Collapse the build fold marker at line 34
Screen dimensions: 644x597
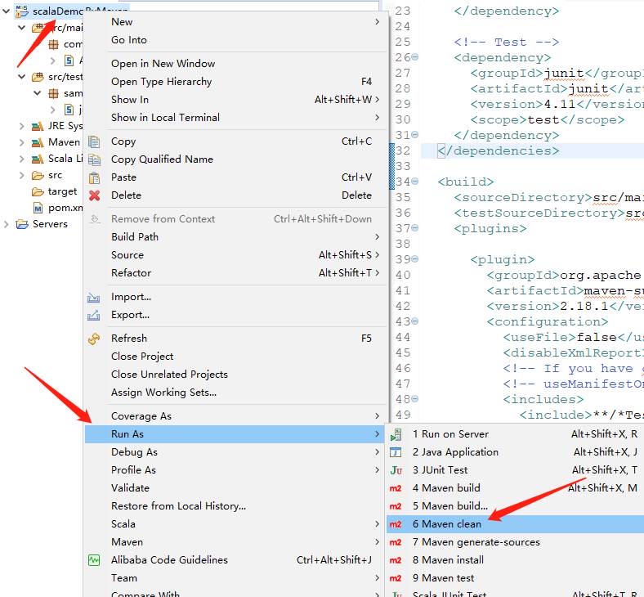click(415, 182)
